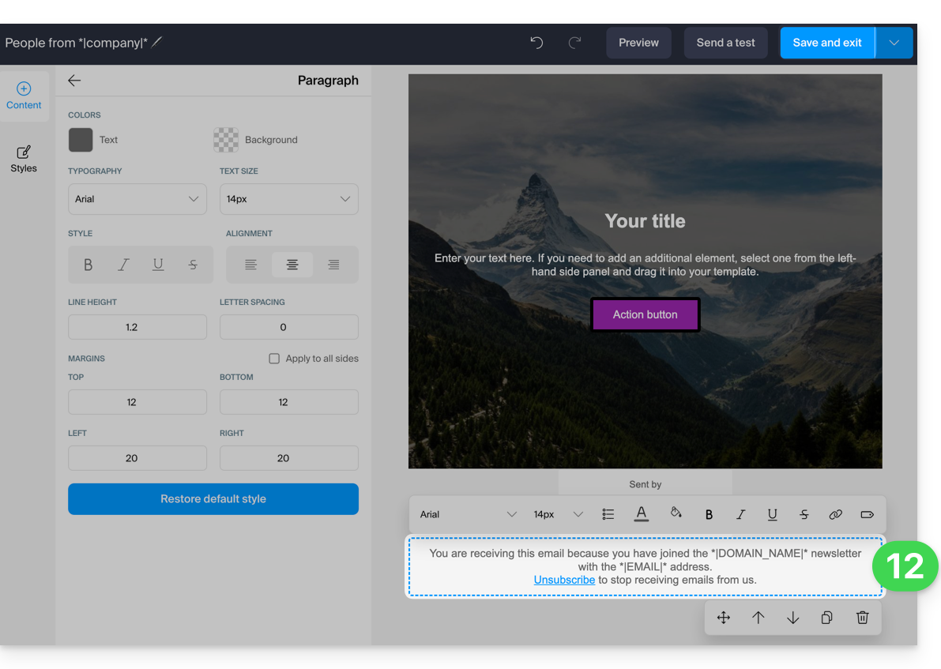Switch to the Styles tab
Viewport: 941px width, 669px height.
[24, 159]
